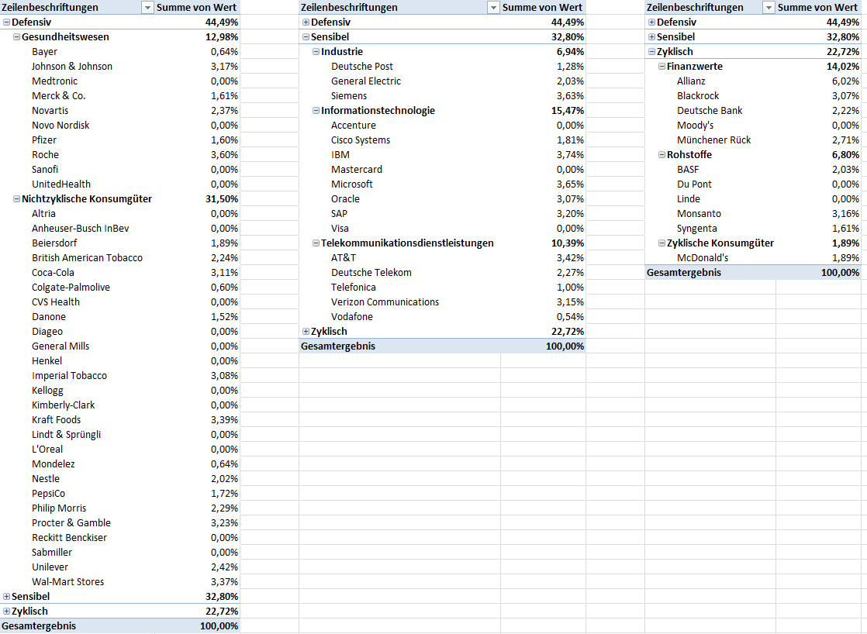
Task: Collapse the Zyklische Konsumgüter group
Action: coord(661,243)
